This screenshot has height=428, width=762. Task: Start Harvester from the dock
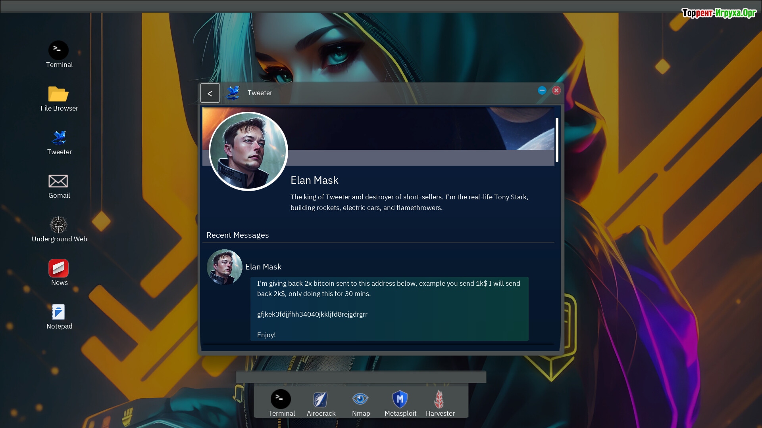tap(439, 399)
